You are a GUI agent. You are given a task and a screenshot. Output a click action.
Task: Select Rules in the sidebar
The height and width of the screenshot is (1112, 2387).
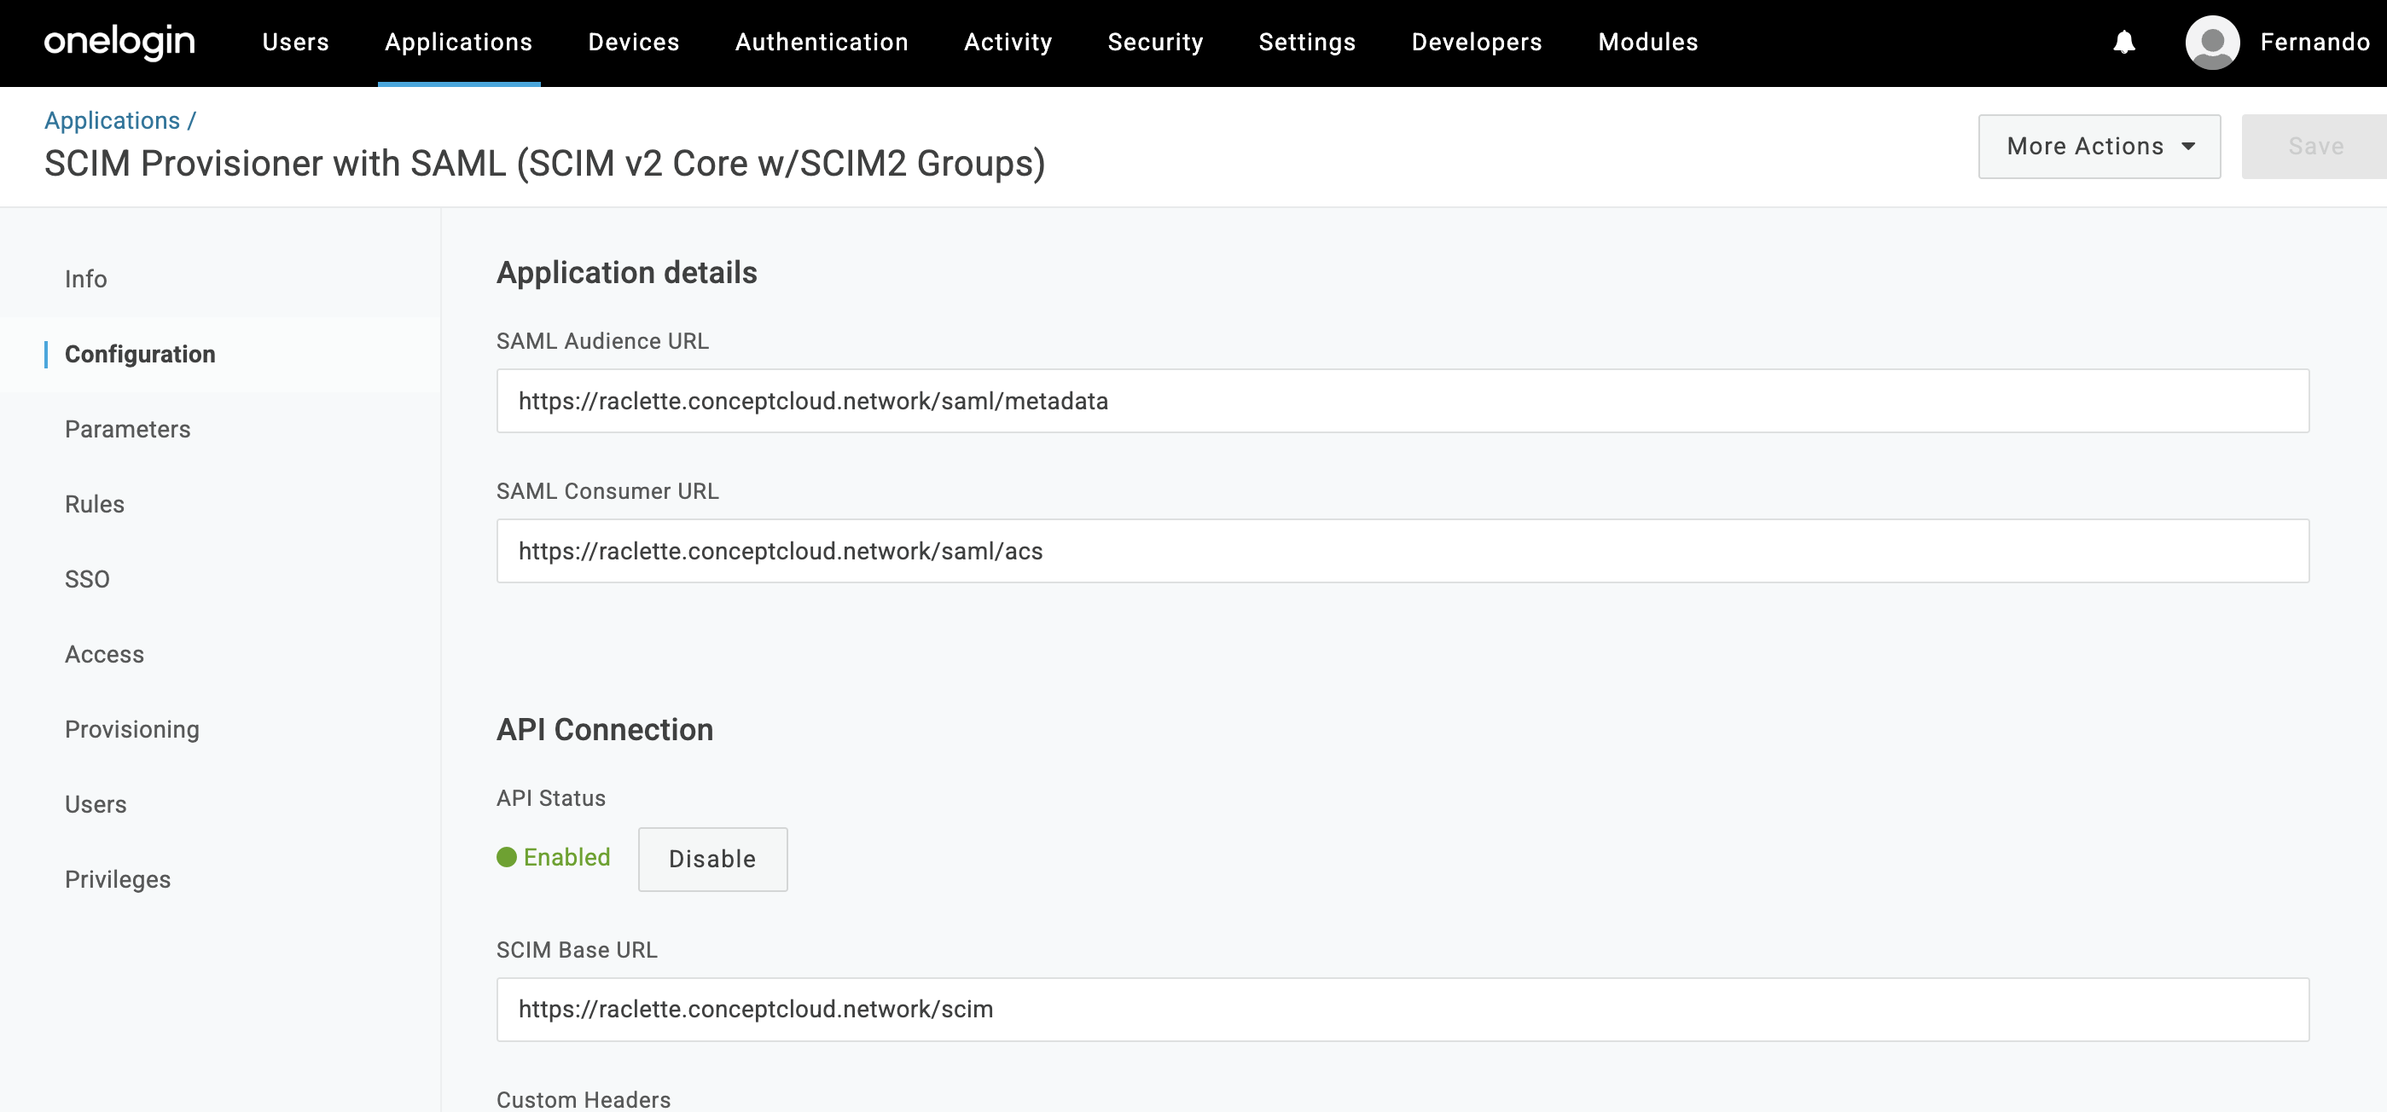click(x=94, y=504)
